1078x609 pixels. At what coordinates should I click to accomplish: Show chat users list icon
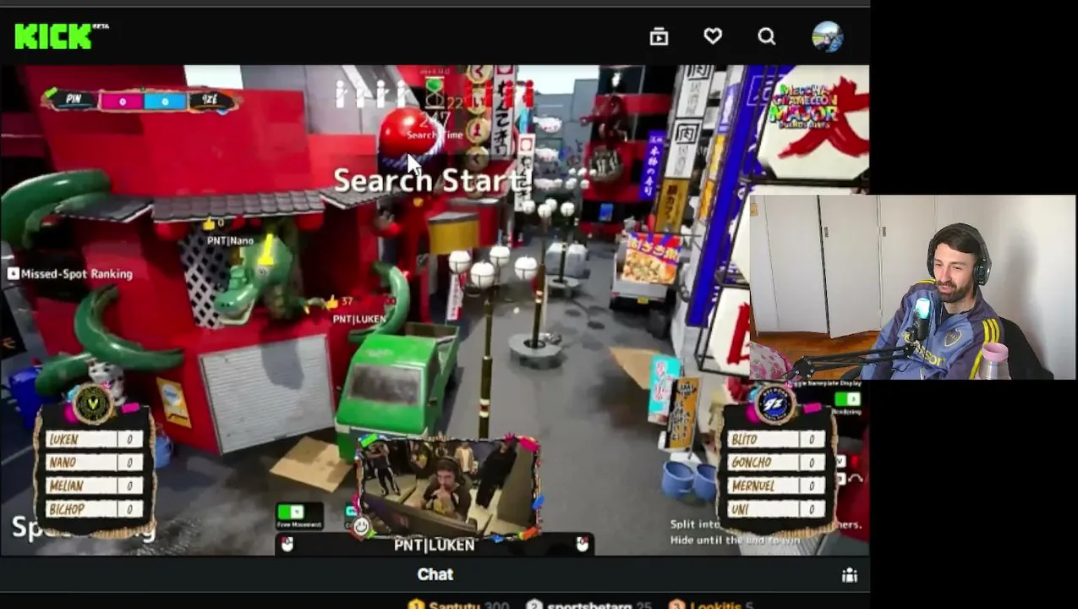pos(850,575)
